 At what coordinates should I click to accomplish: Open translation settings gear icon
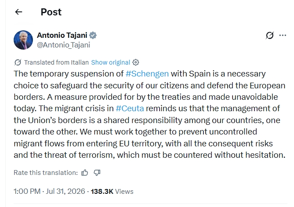pyautogui.click(x=135, y=62)
